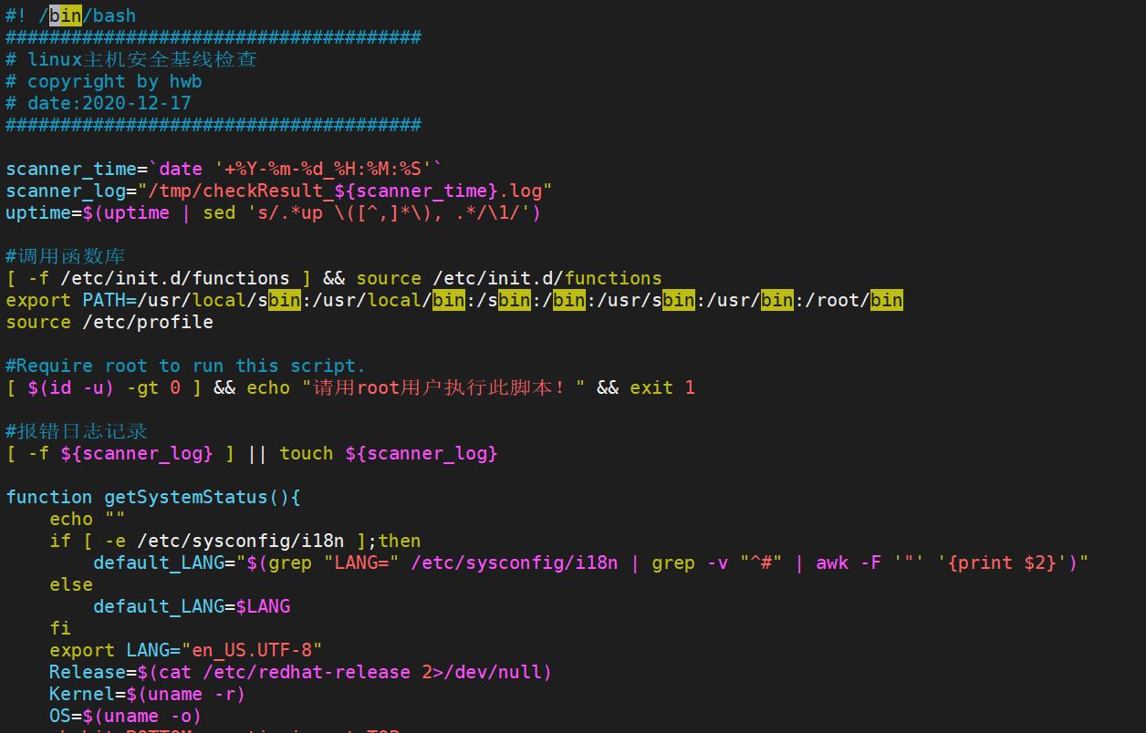
Task: Click the 'Kernel=$(uname -r)' line
Action: pyautogui.click(x=148, y=694)
